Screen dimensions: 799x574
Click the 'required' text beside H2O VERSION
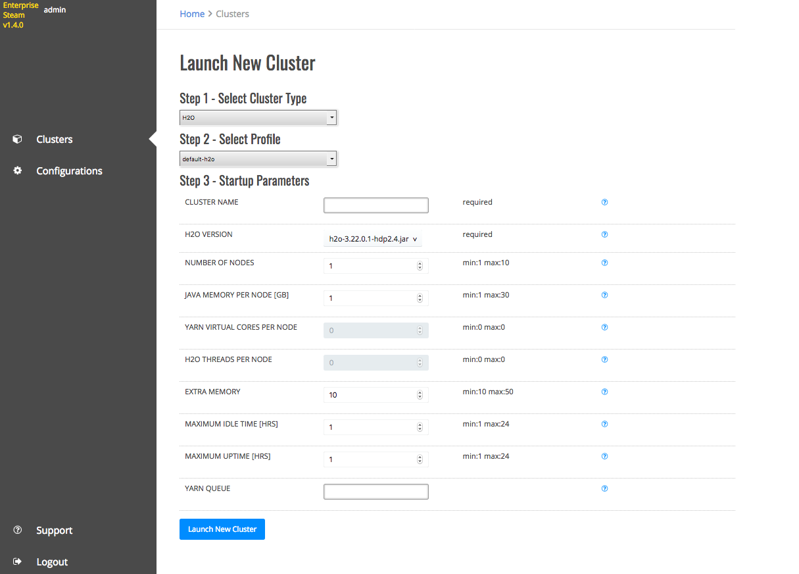(x=477, y=234)
